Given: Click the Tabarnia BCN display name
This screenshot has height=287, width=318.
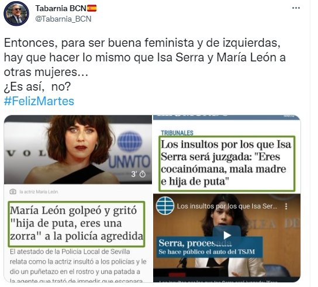Looking at the screenshot, I should pos(61,8).
